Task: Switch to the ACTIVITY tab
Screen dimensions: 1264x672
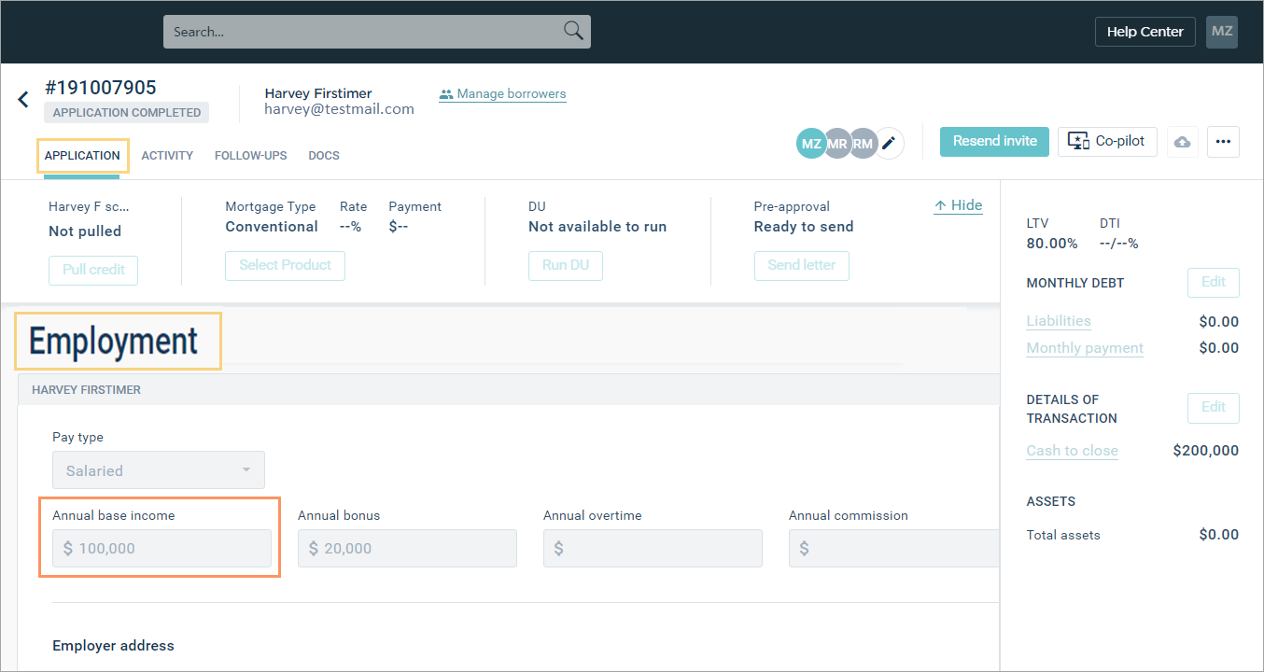Action: 167,156
